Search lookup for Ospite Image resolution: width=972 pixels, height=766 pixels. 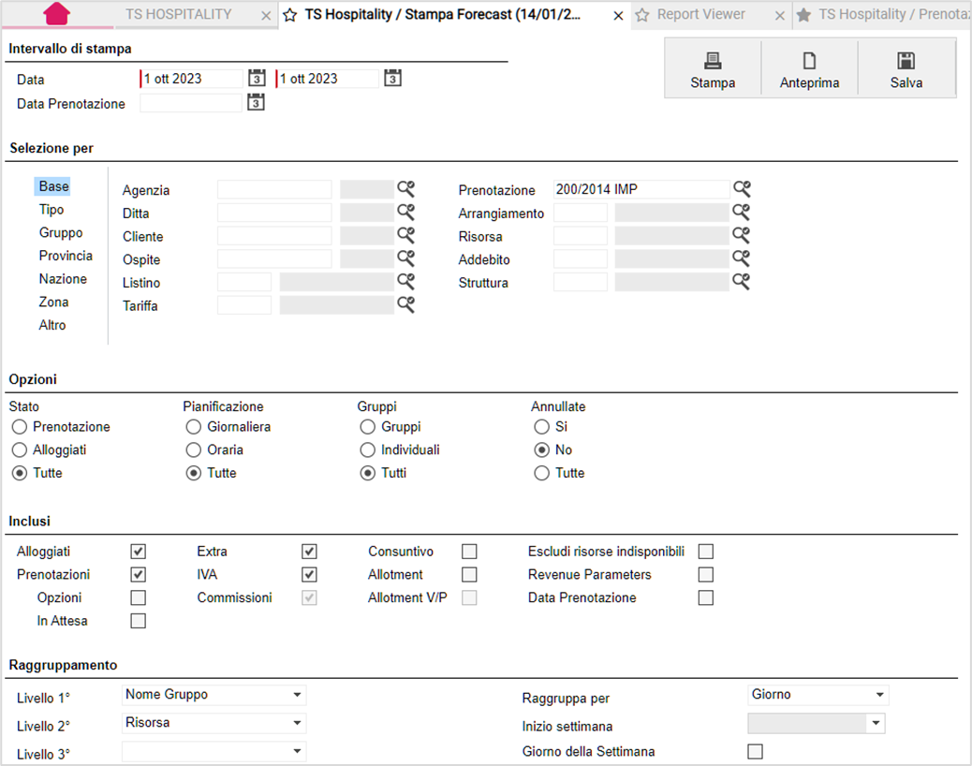406,258
